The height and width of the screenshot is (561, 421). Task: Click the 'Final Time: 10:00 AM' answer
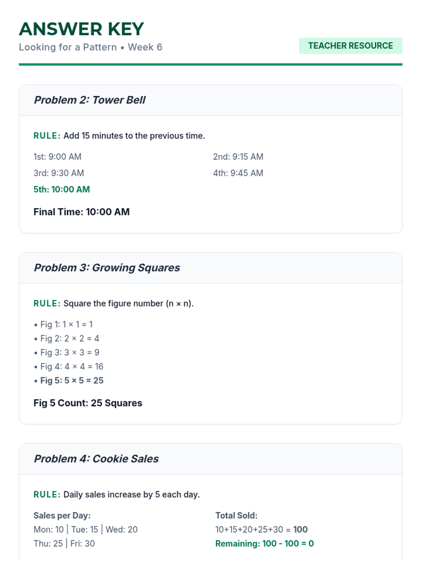click(81, 212)
